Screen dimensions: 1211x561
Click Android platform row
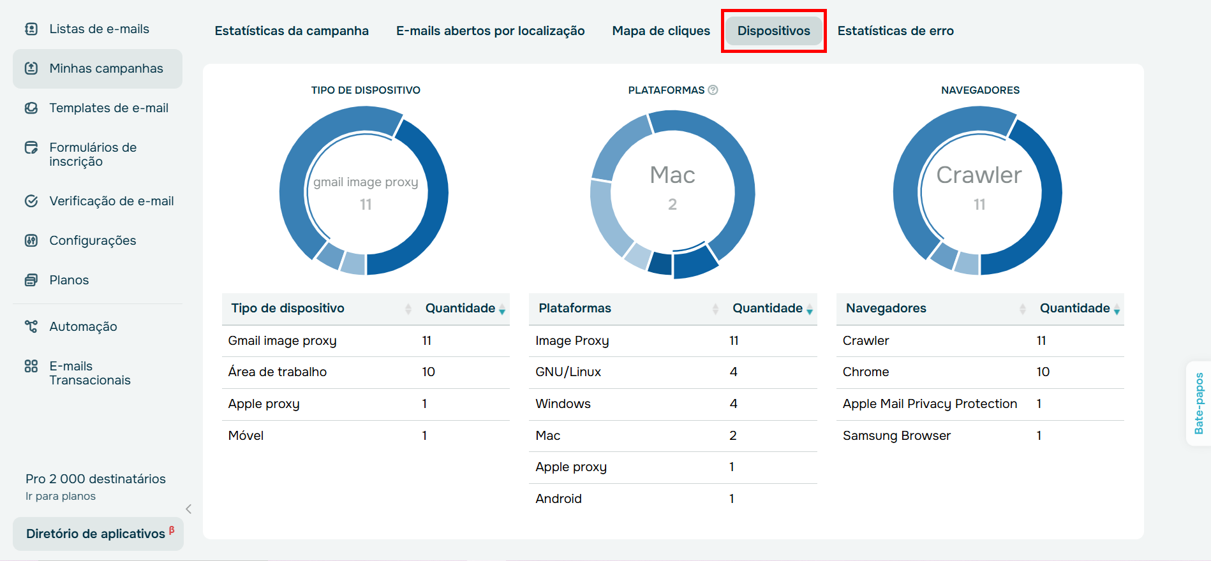coord(673,499)
